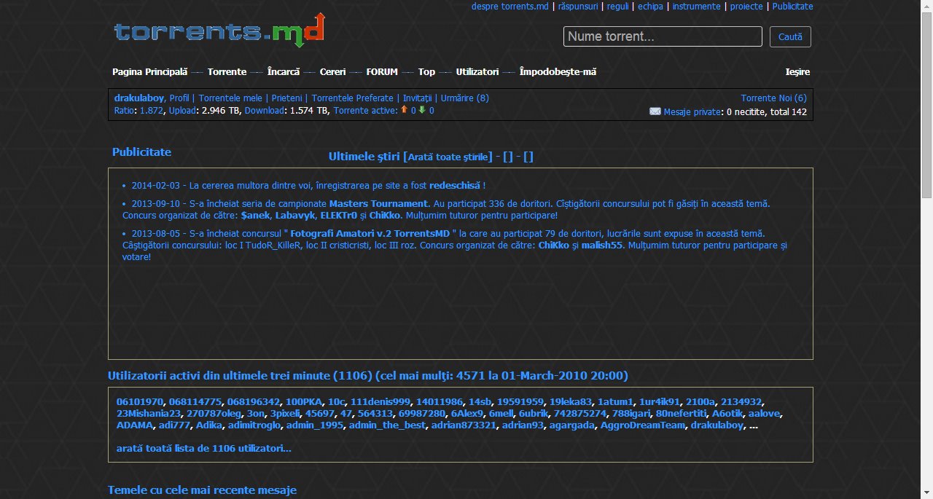Open the Cereri menu item
The height and width of the screenshot is (499, 933).
coord(332,72)
